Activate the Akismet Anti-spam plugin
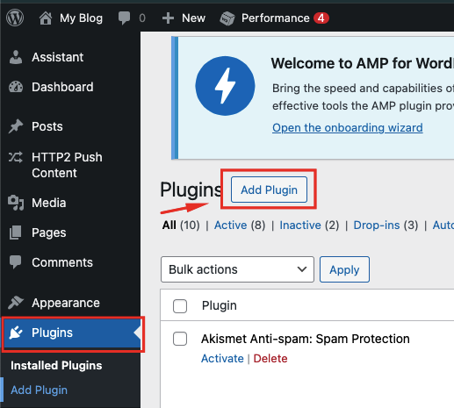 click(222, 358)
